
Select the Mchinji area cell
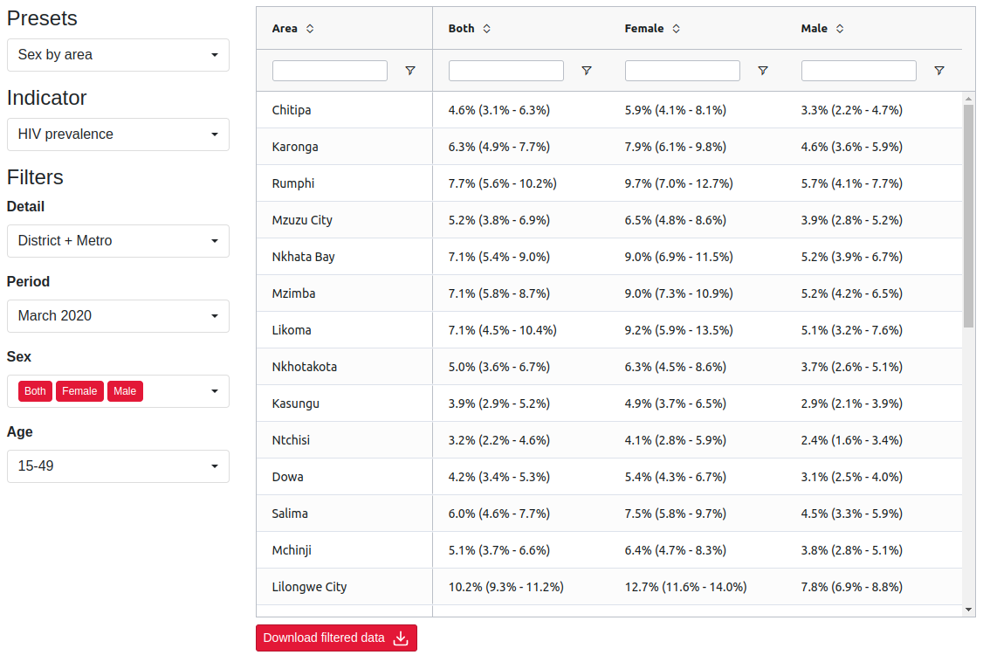pos(344,550)
